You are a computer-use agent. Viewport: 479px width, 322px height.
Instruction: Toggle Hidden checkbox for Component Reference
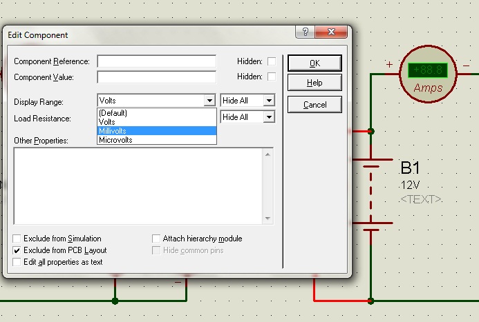[x=272, y=61]
